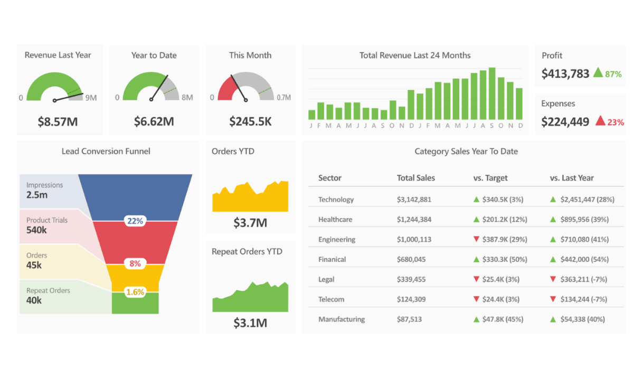Viewport: 642px width, 368px height.
Task: Sort by the Sector column header
Action: pos(329,178)
